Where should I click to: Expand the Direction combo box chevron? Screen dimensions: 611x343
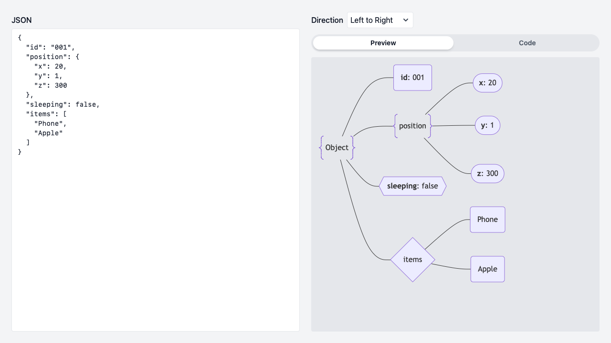(x=406, y=20)
